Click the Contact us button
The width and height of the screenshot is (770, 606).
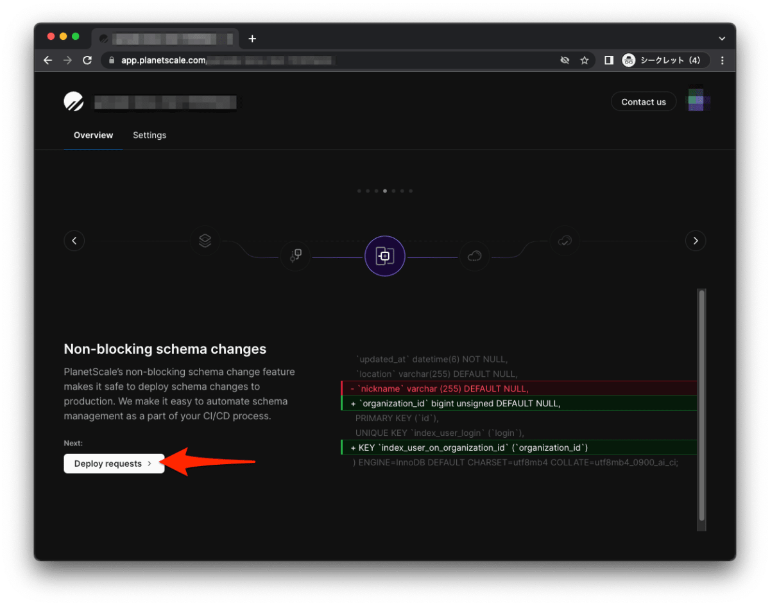(644, 101)
